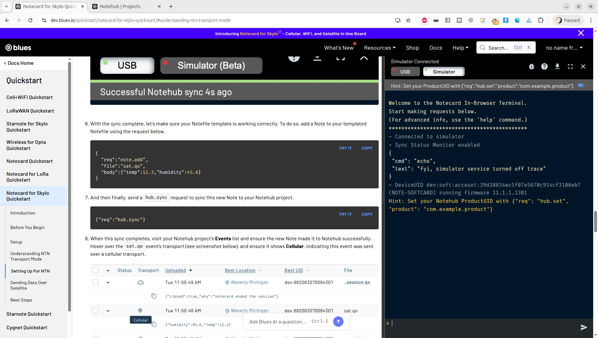598x338 pixels.
Task: Check the select-all events checkbox
Action: click(x=95, y=270)
